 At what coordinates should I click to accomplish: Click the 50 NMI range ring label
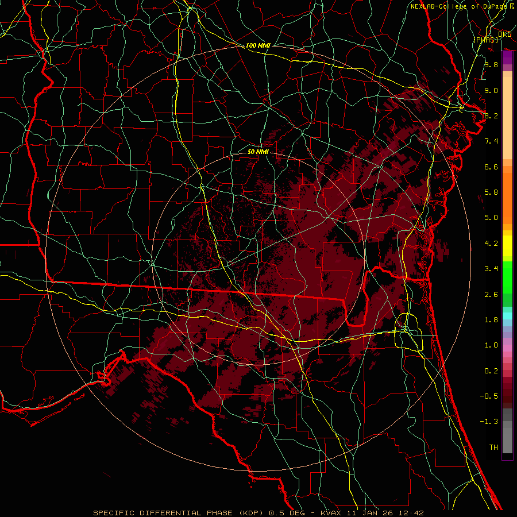click(x=258, y=152)
